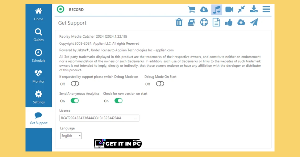
Task: Select Get Support in sidebar
Action: point(38,118)
